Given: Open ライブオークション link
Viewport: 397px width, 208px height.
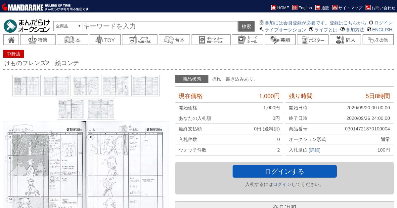Looking at the screenshot, I should pyautogui.click(x=285, y=30).
